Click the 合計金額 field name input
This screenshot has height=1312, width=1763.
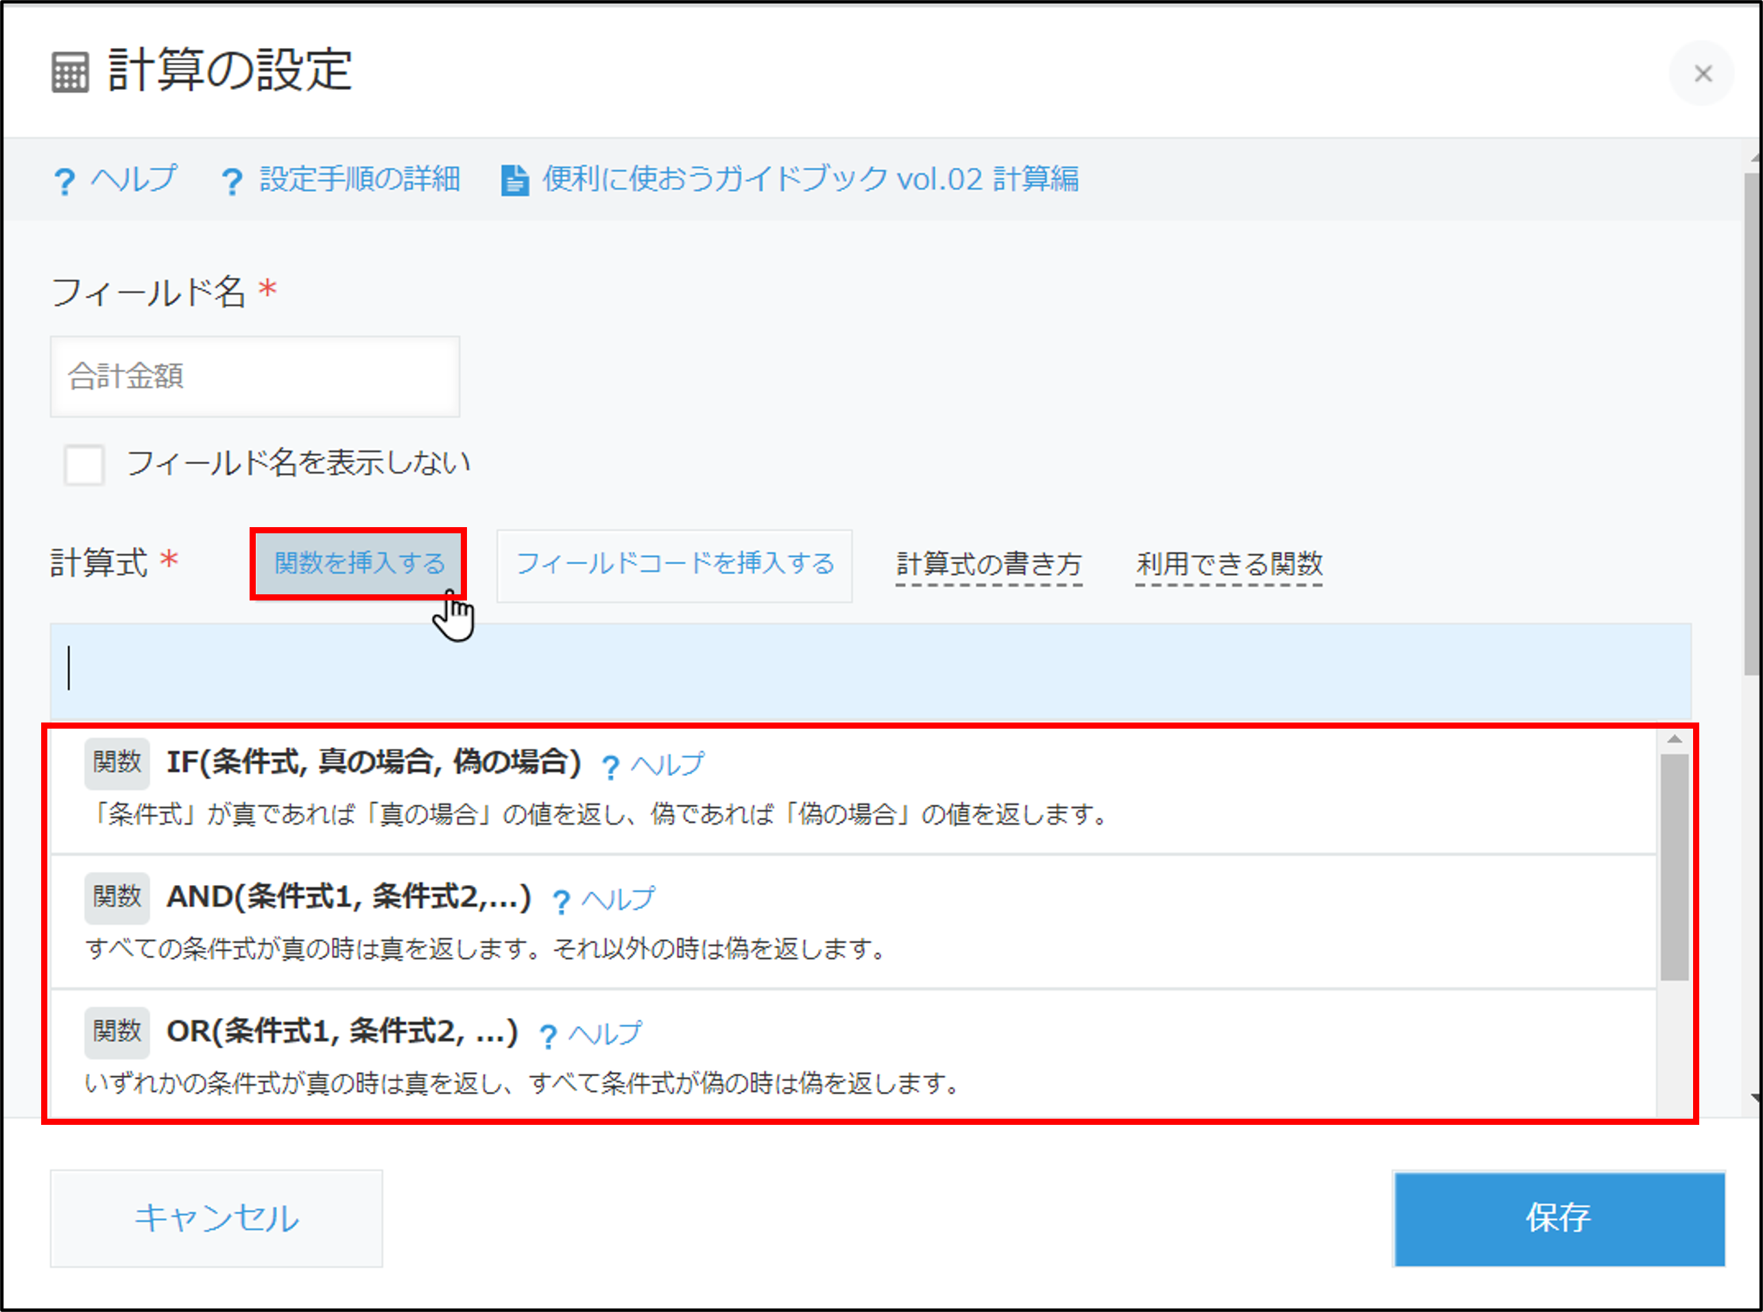254,376
